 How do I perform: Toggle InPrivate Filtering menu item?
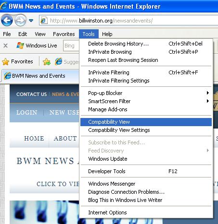[x=146, y=72]
